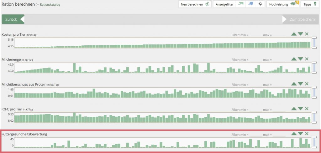Focus the Futtergesundheitsbewertung max filter field

(279, 135)
